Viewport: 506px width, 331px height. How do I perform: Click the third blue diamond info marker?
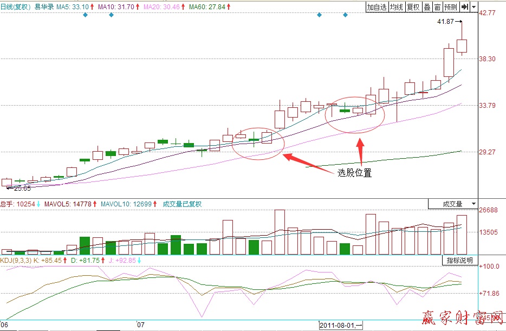(x=319, y=15)
